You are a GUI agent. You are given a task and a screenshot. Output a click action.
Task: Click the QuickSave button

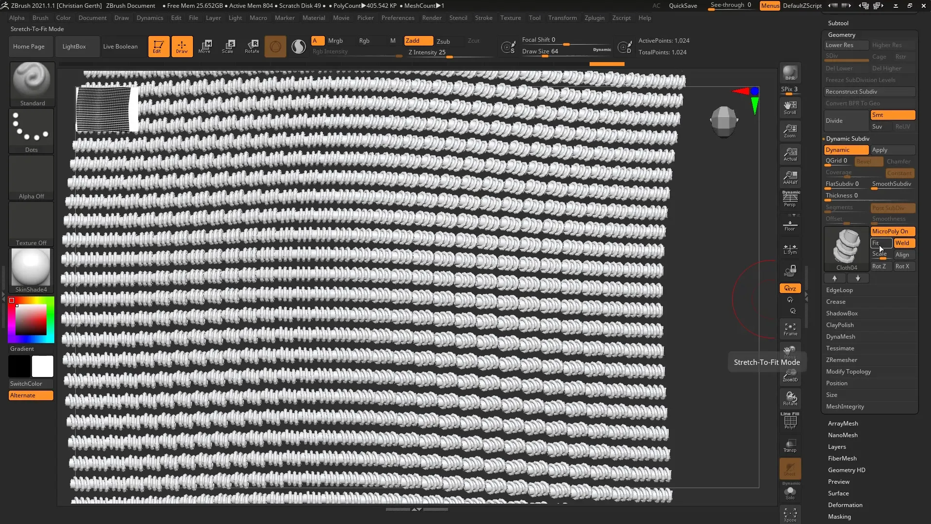pyautogui.click(x=683, y=6)
